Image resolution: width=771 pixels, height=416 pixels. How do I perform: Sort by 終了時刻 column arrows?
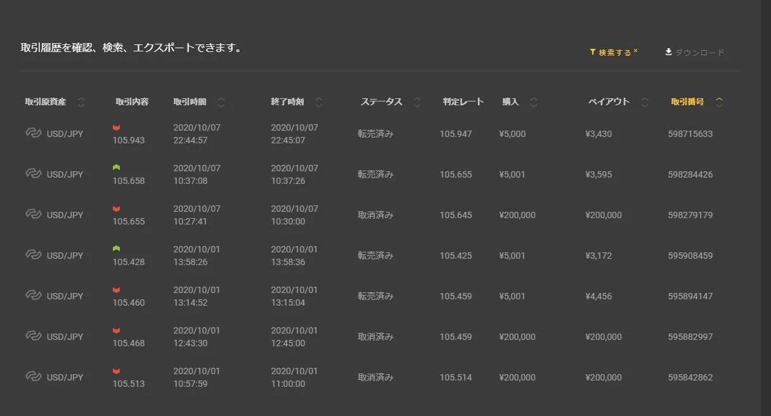click(x=319, y=102)
